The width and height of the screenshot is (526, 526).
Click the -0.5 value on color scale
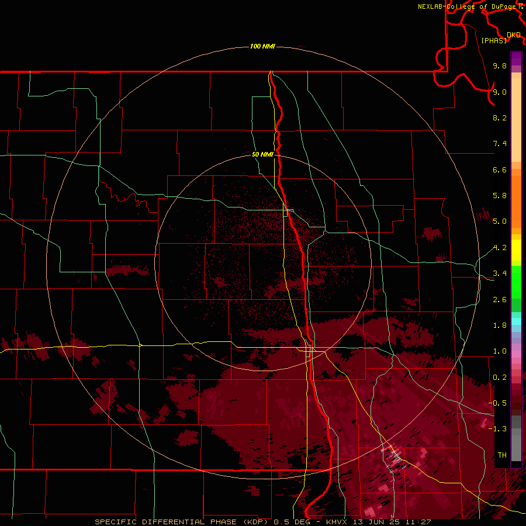(x=497, y=403)
